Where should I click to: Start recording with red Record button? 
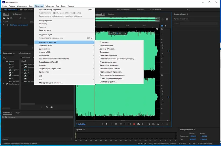(x=134, y=124)
